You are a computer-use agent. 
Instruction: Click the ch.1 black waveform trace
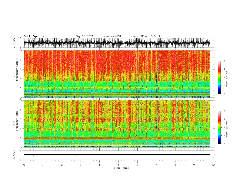117,43
